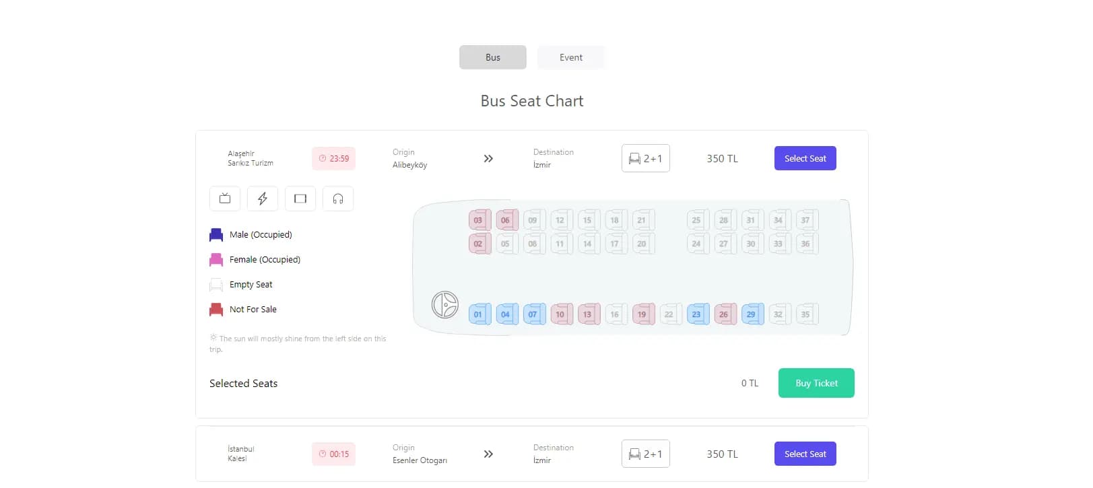1093x488 pixels.
Task: Click the Female (Occupied) legend seat swatch
Action: (x=216, y=260)
